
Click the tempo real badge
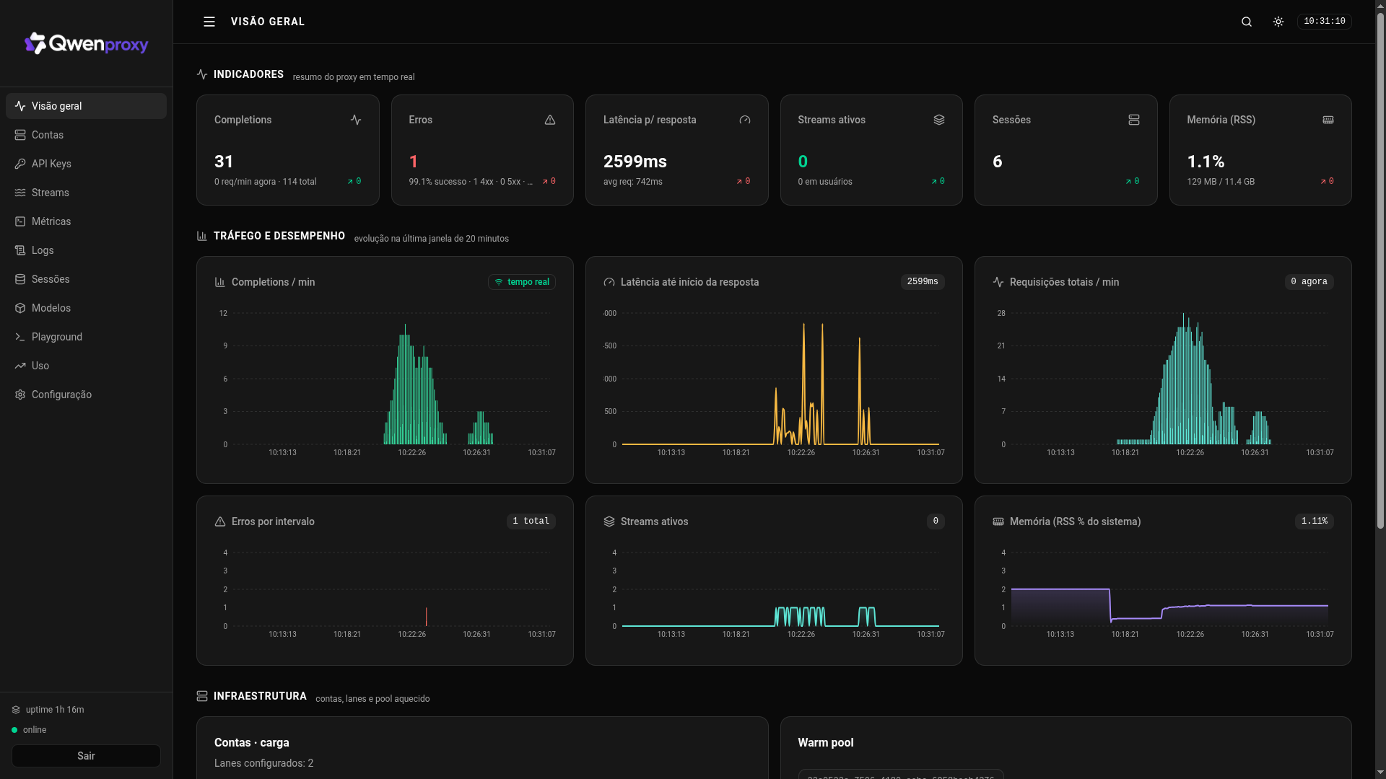pyautogui.click(x=522, y=282)
